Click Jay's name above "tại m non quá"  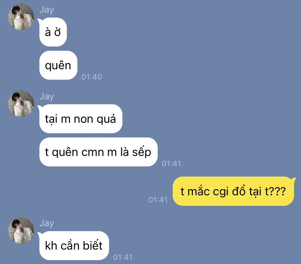pos(47,96)
